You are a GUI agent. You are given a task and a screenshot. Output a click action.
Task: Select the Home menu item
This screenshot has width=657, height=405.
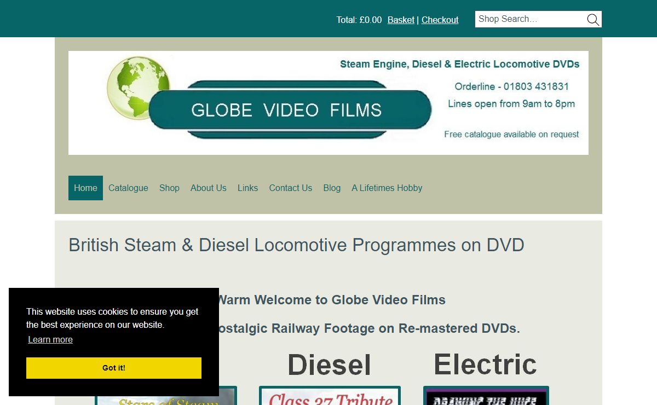coord(85,188)
